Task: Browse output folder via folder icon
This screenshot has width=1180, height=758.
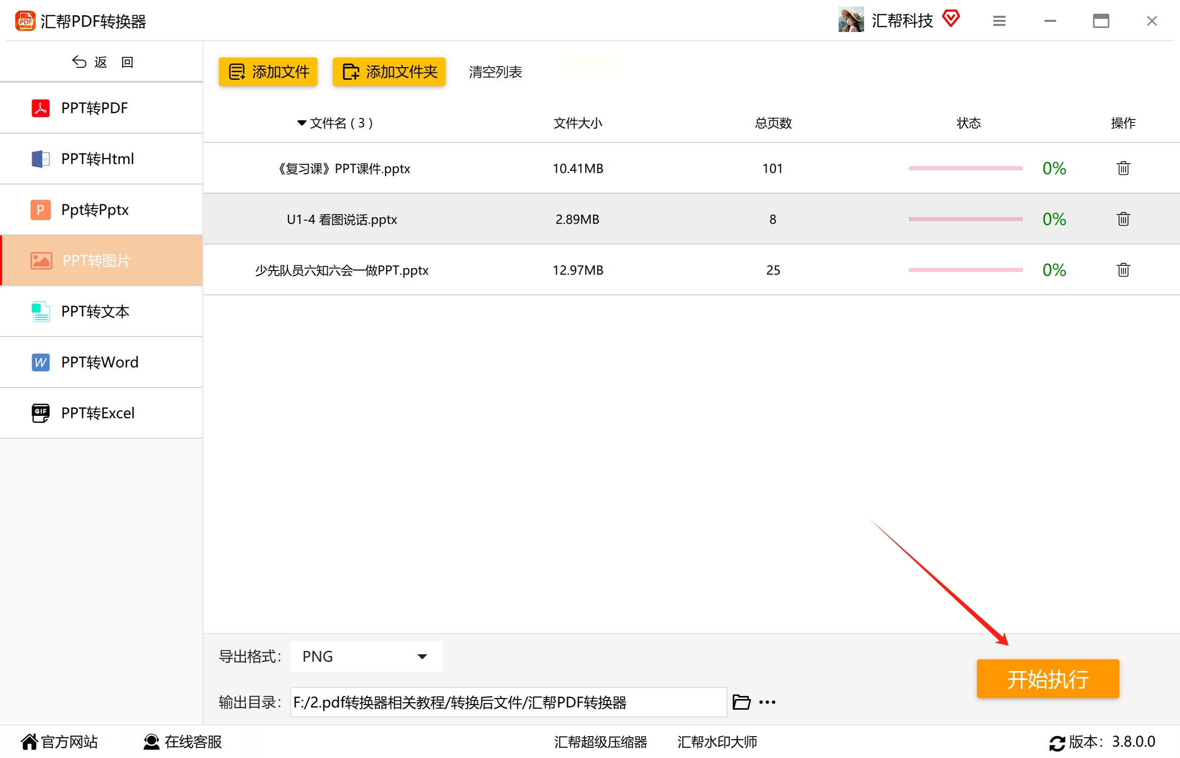Action: point(741,702)
